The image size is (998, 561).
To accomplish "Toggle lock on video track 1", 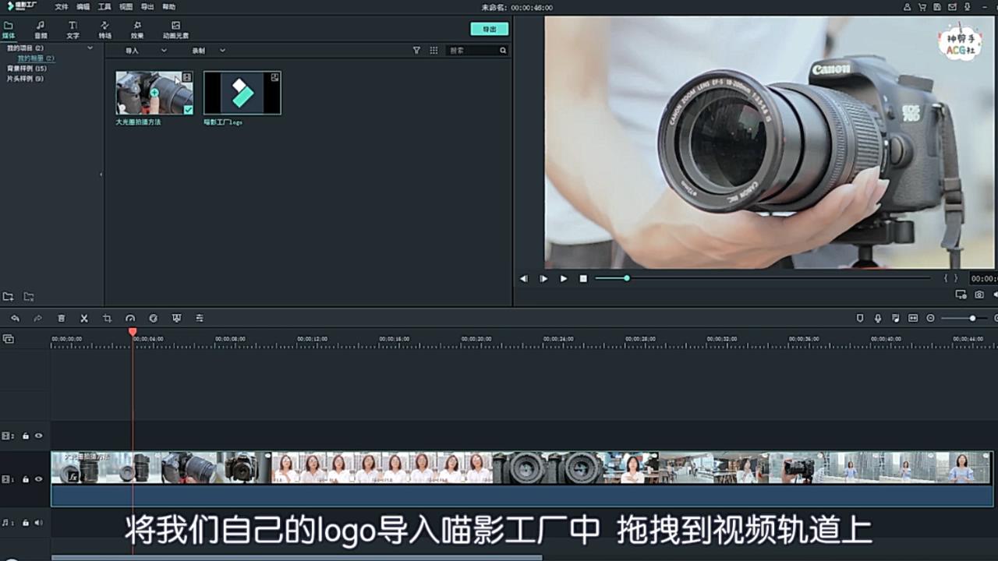I will 26,479.
